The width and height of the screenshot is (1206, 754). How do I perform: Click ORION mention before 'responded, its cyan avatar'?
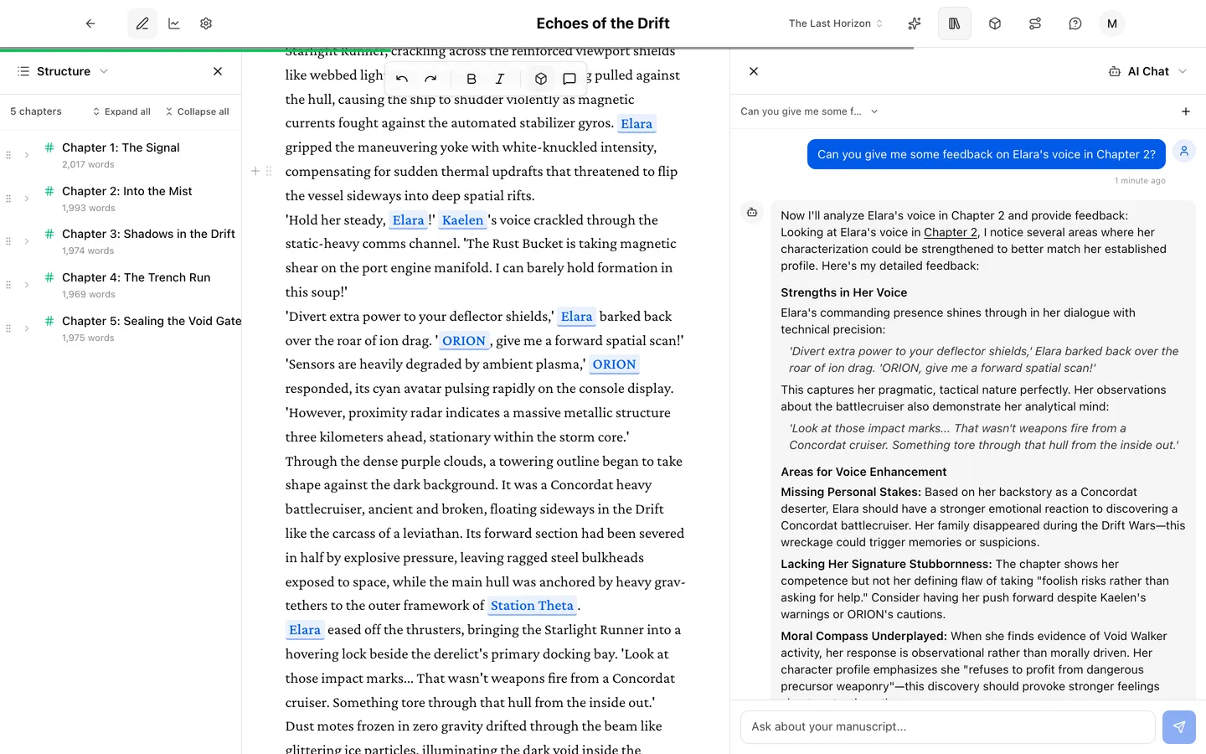(x=615, y=364)
